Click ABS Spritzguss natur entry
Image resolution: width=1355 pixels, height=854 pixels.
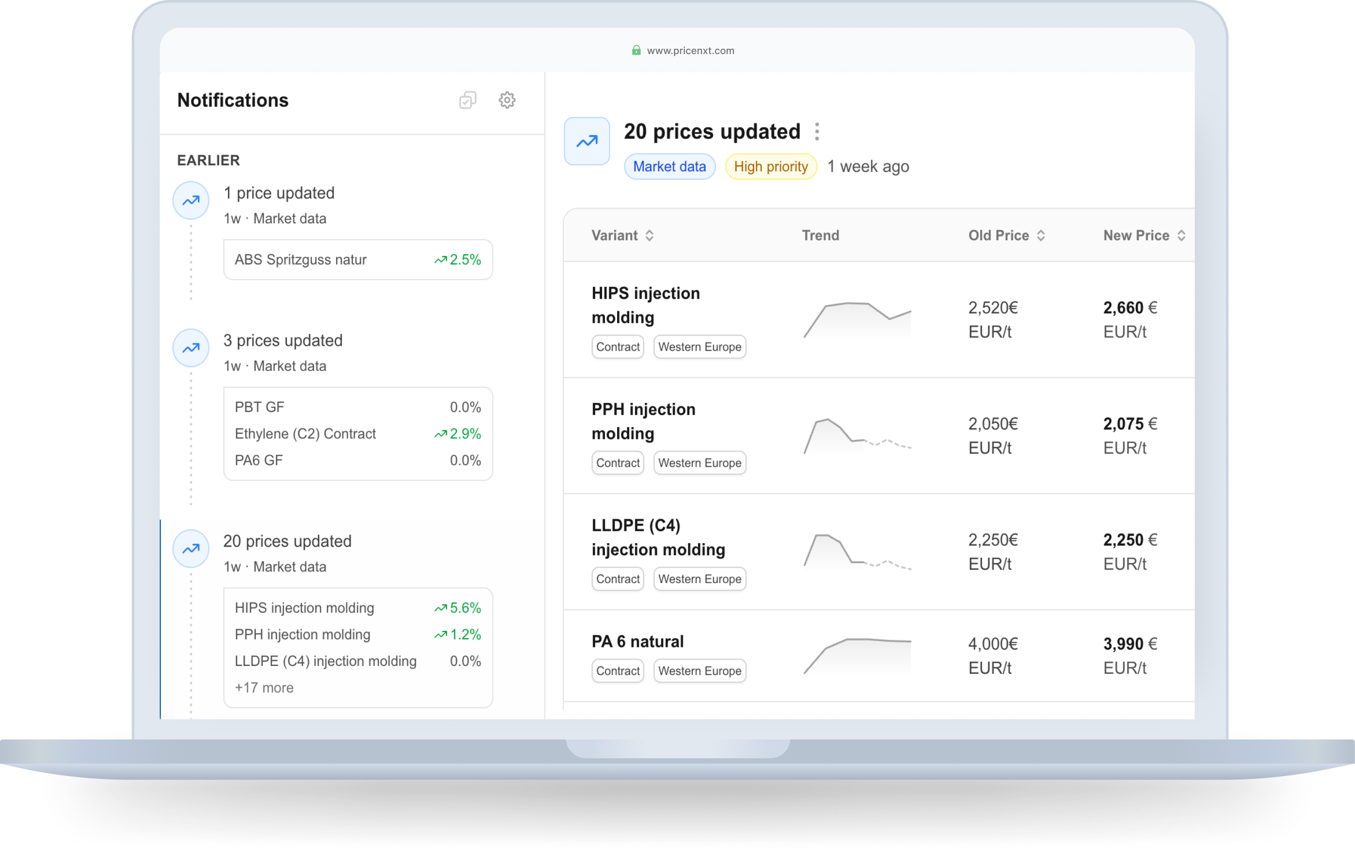click(x=358, y=260)
